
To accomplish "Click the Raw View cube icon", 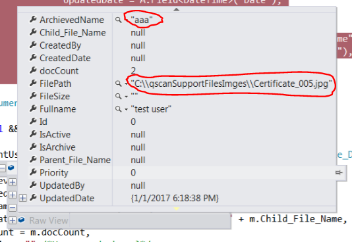I will point(21,220).
